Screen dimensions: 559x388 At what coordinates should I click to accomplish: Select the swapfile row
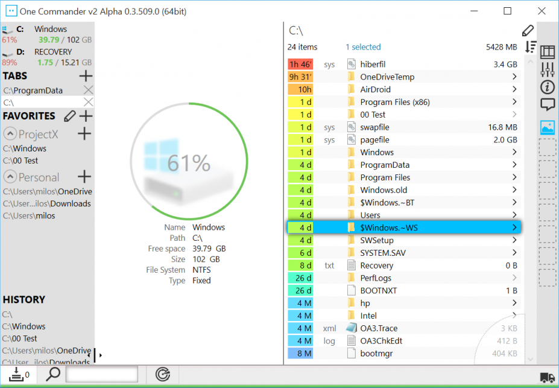click(x=404, y=127)
